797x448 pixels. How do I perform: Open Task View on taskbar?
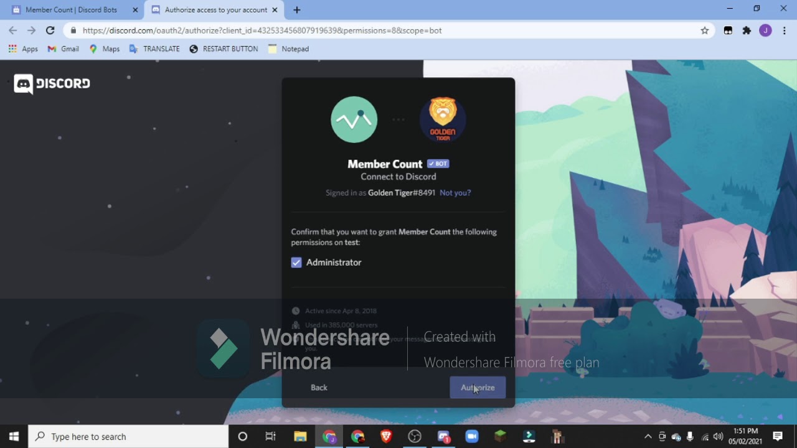pos(270,437)
